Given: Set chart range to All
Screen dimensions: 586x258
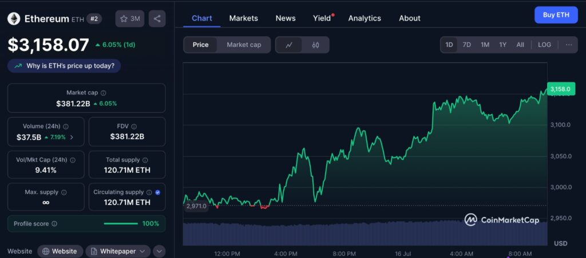Looking at the screenshot, I should coord(520,45).
